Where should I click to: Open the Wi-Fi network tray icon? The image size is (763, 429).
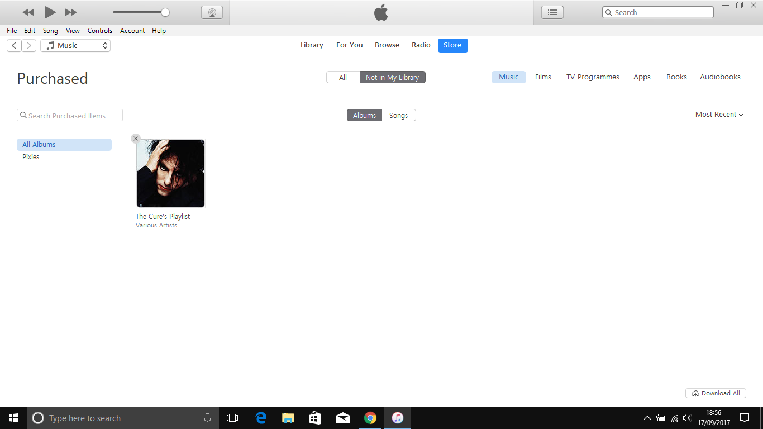675,418
